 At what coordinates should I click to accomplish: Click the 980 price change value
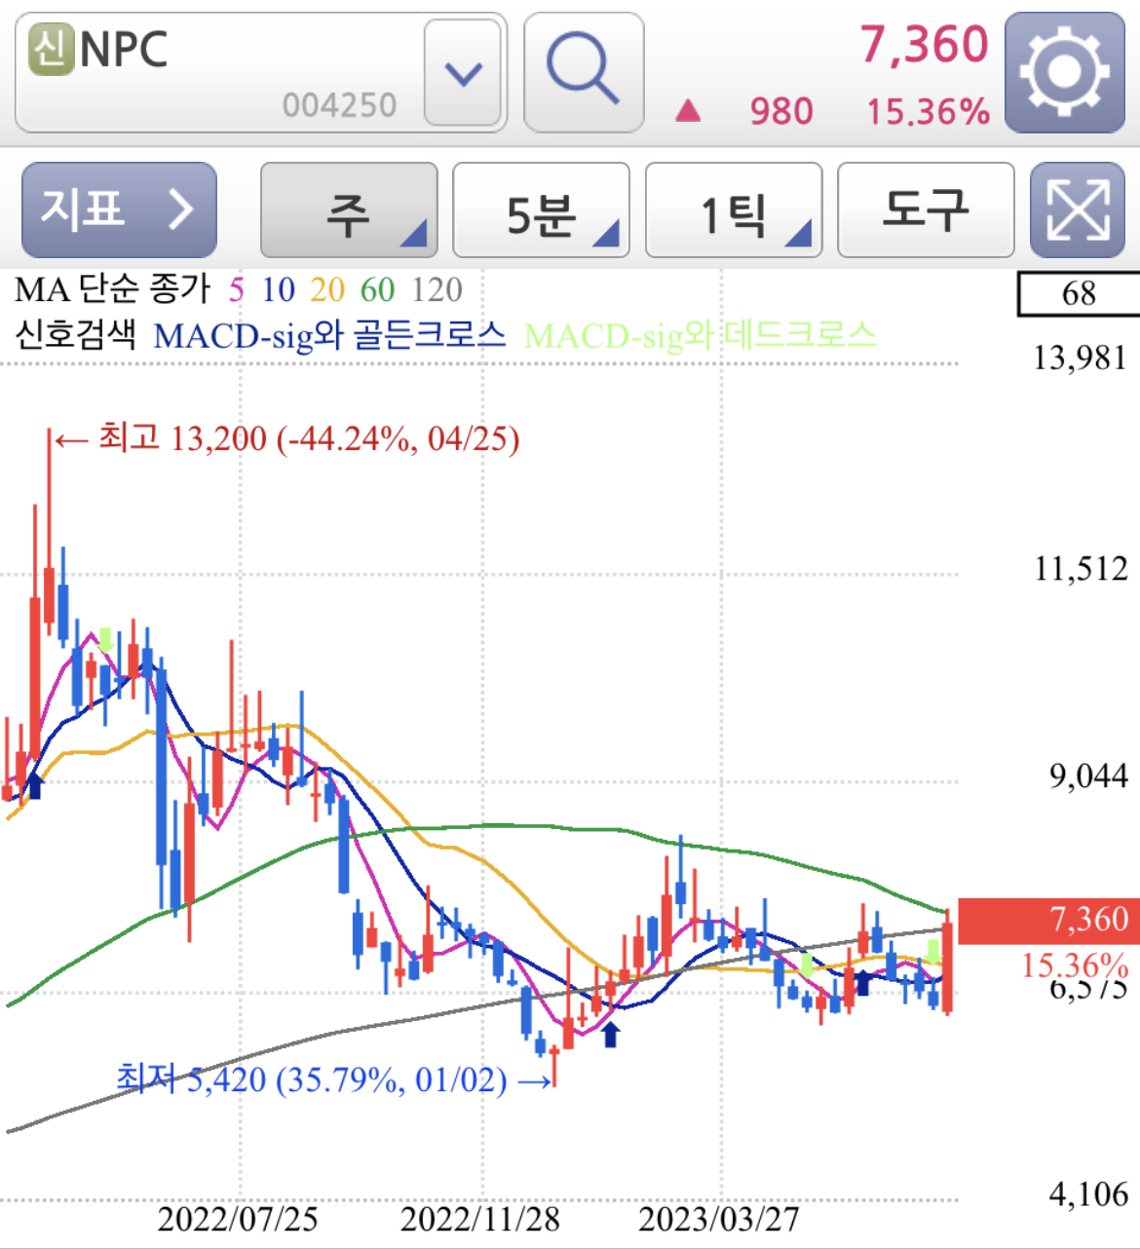pyautogui.click(x=781, y=112)
